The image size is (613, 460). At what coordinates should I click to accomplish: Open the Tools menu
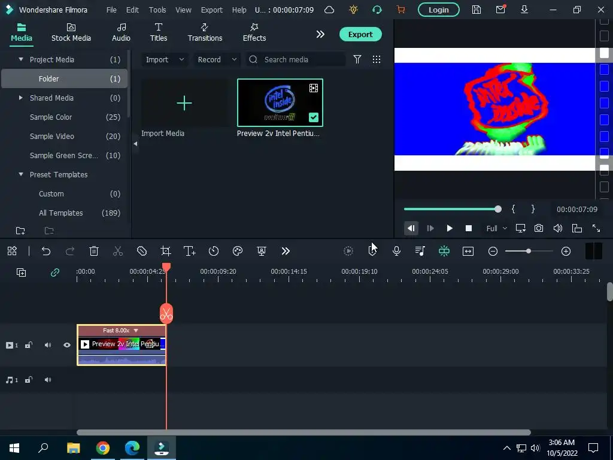[157, 10]
